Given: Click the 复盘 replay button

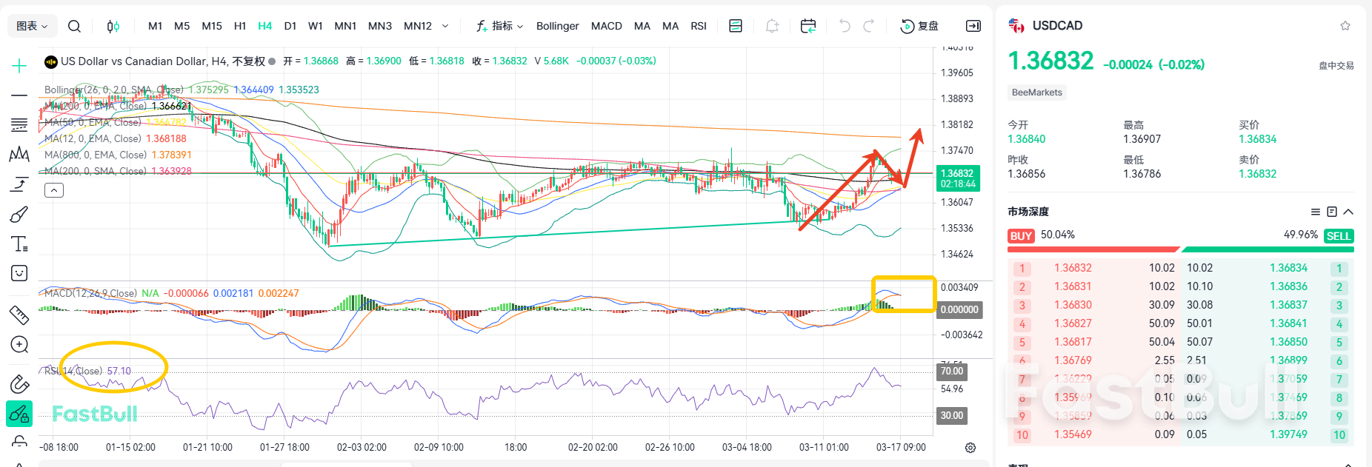Looking at the screenshot, I should click(x=919, y=26).
